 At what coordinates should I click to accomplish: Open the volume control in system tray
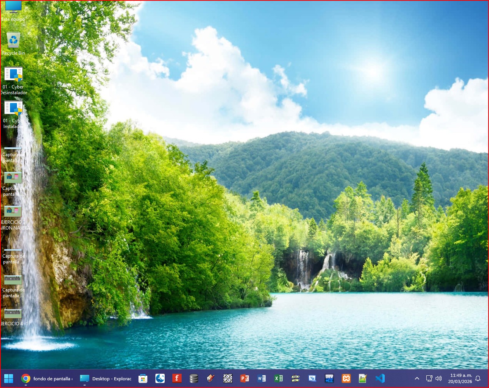click(x=439, y=378)
